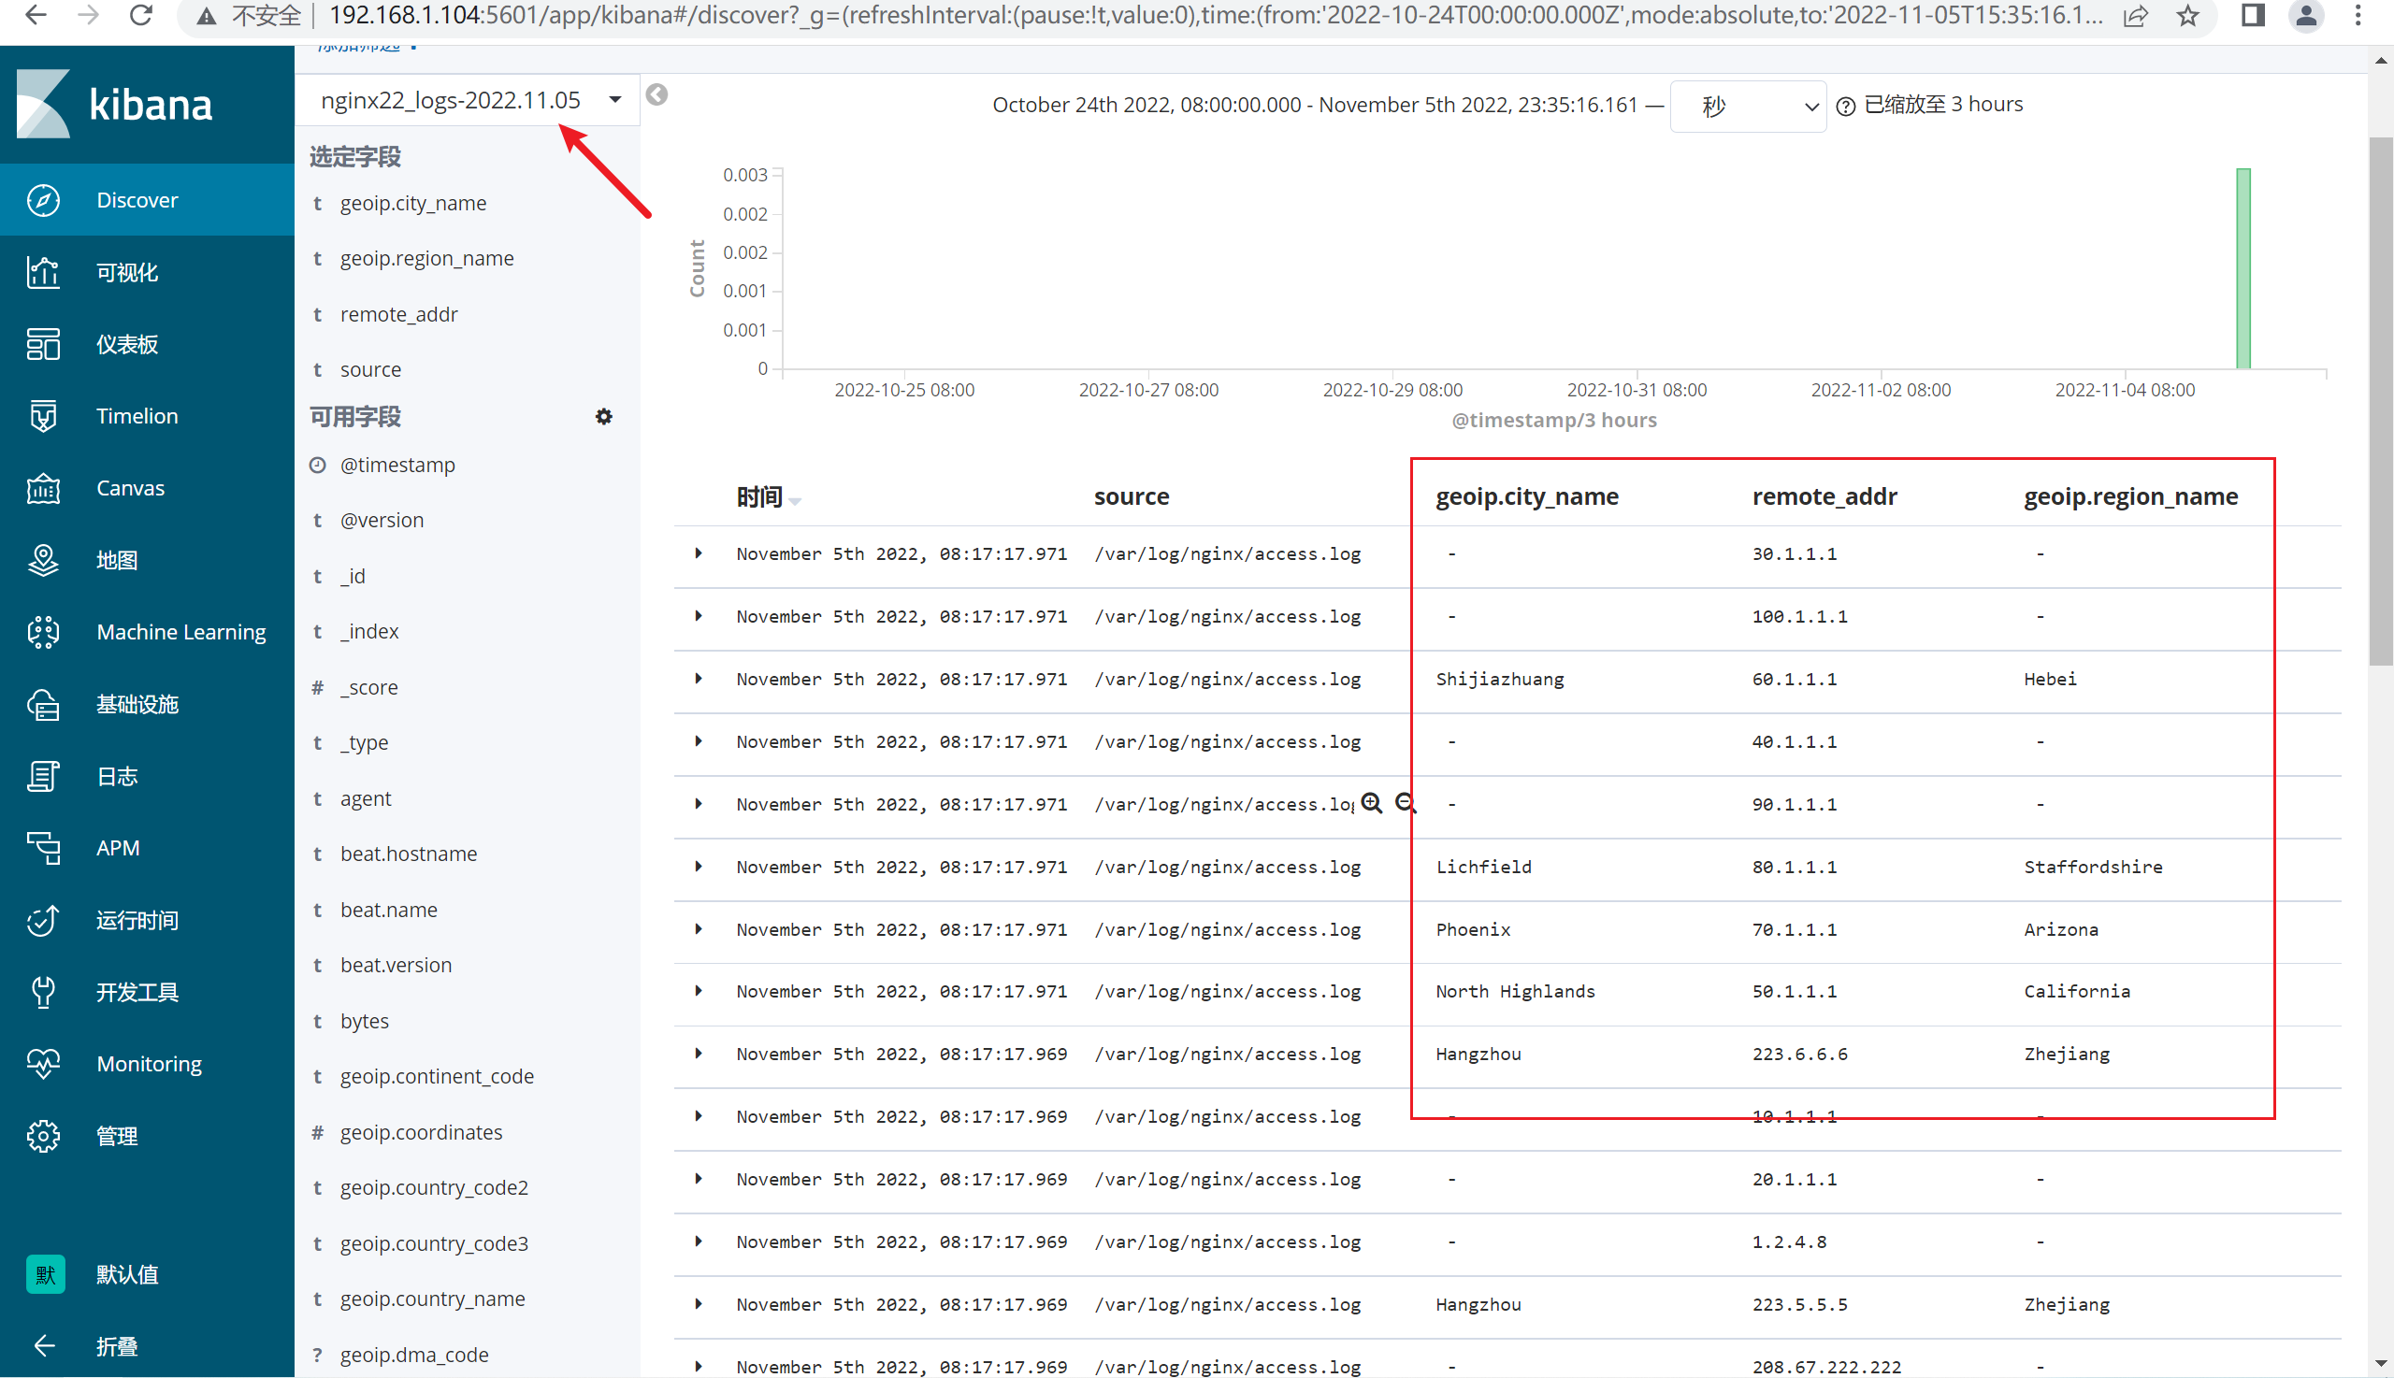Open the 管理 management gear icon
The image size is (2394, 1378).
click(x=43, y=1136)
